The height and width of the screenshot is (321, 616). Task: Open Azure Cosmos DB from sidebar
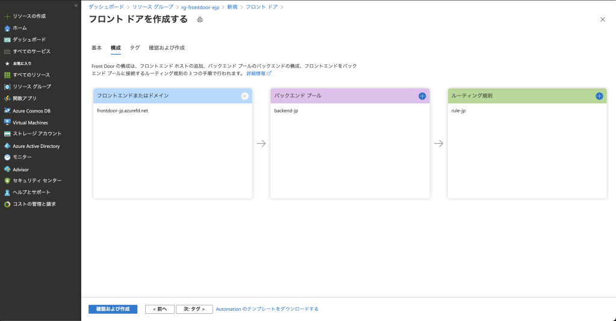(31, 111)
